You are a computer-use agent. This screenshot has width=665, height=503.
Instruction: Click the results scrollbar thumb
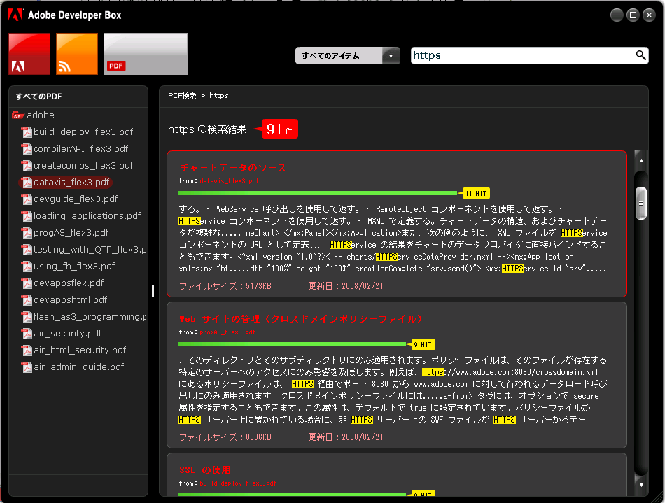[641, 204]
